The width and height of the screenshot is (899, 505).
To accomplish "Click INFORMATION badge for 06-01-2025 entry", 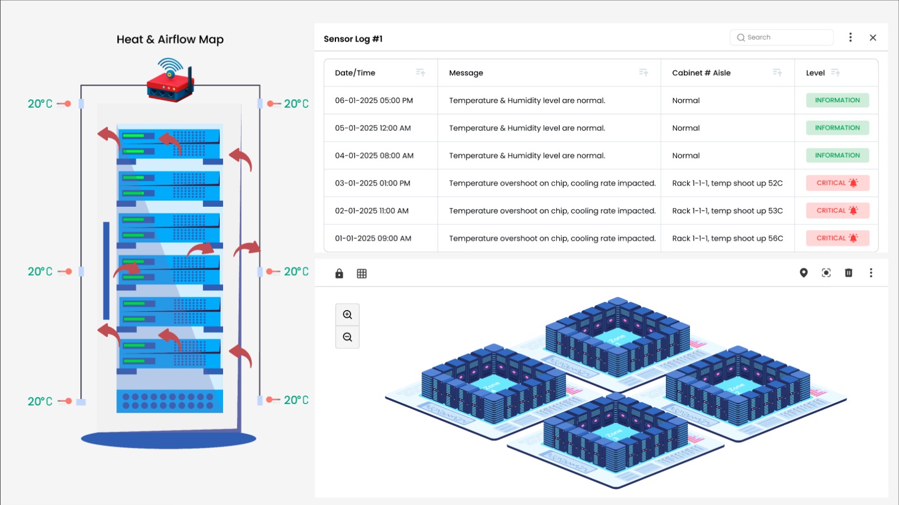I will [837, 100].
